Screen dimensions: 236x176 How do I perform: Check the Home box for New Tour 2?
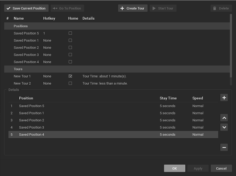[70, 83]
